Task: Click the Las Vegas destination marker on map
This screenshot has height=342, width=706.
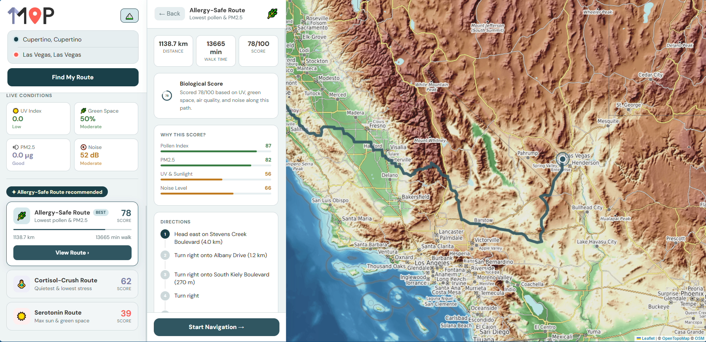Action: [563, 159]
